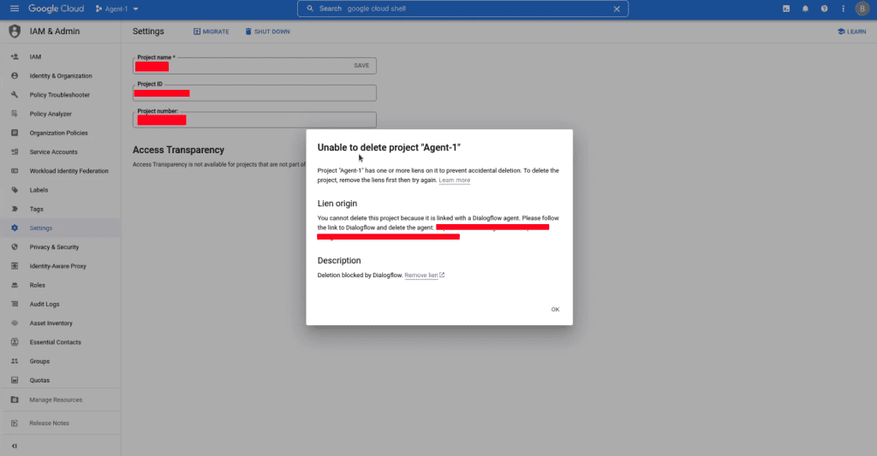Click SAVE in the Project name field
The width and height of the screenshot is (877, 456).
click(361, 65)
